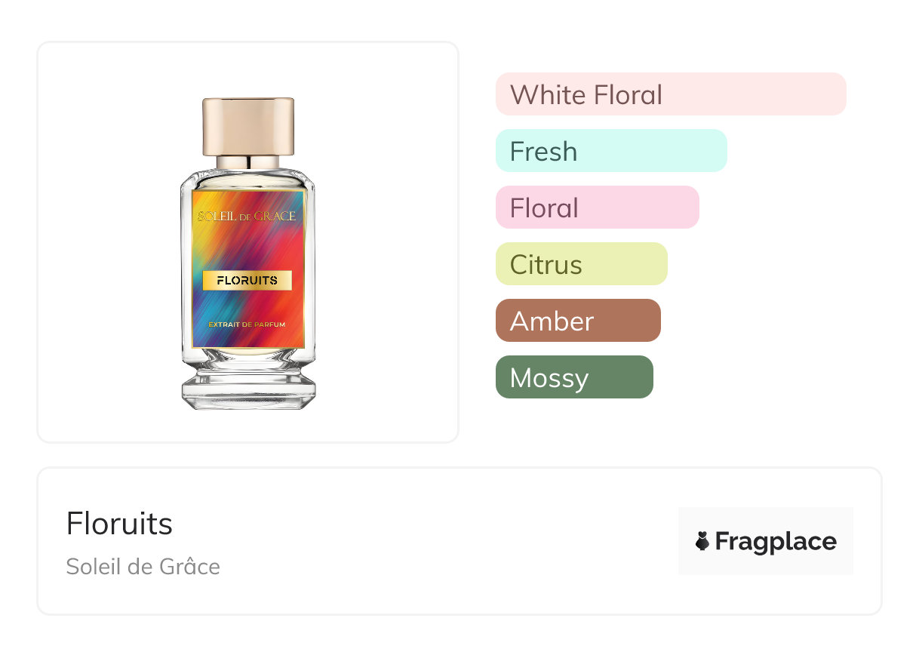The width and height of the screenshot is (919, 652).
Task: Open the Soleil de Grâce brand subtitle
Action: (x=143, y=566)
